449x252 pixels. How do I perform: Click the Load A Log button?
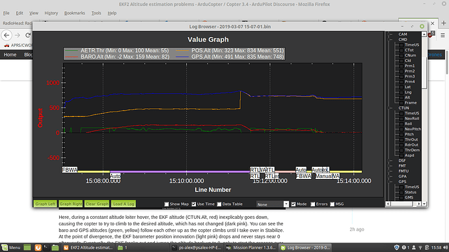[x=124, y=204]
